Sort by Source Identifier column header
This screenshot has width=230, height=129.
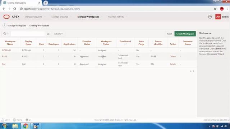[x=158, y=43]
